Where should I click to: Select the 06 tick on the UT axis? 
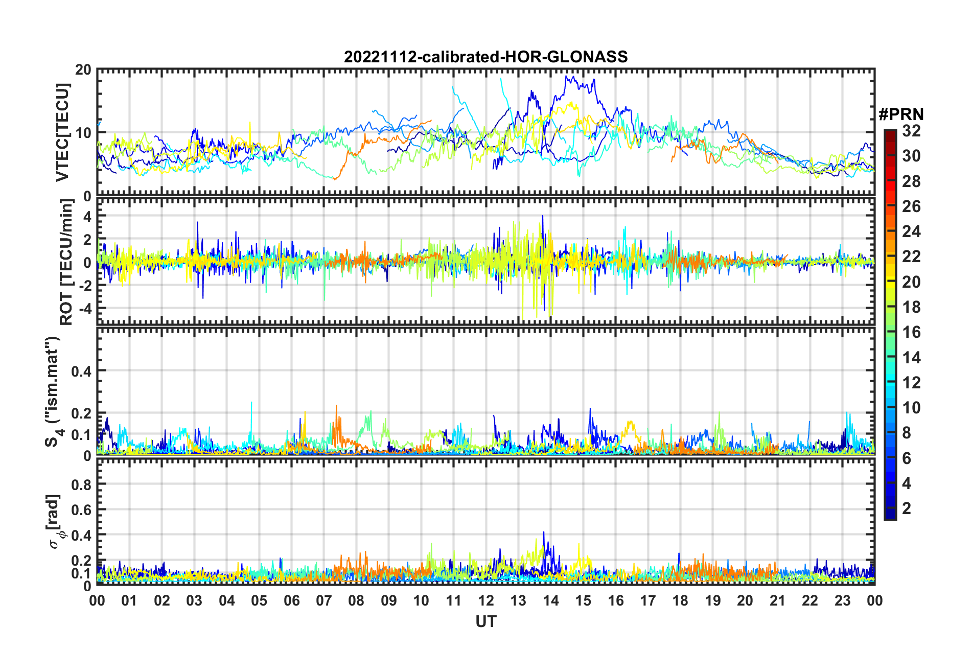[292, 600]
